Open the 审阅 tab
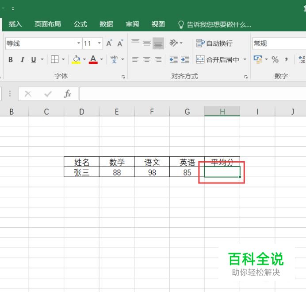Screen dimensions: 306x292 point(132,24)
